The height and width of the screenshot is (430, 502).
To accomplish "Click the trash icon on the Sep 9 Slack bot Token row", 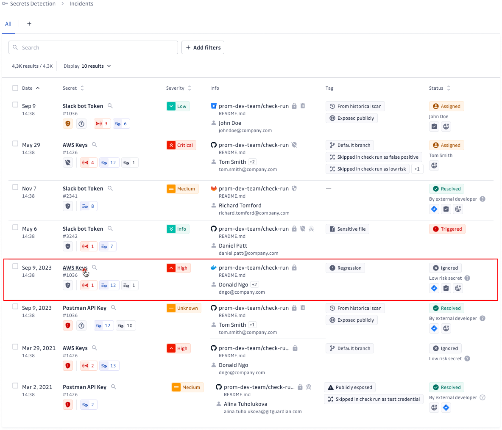I will [x=303, y=106].
